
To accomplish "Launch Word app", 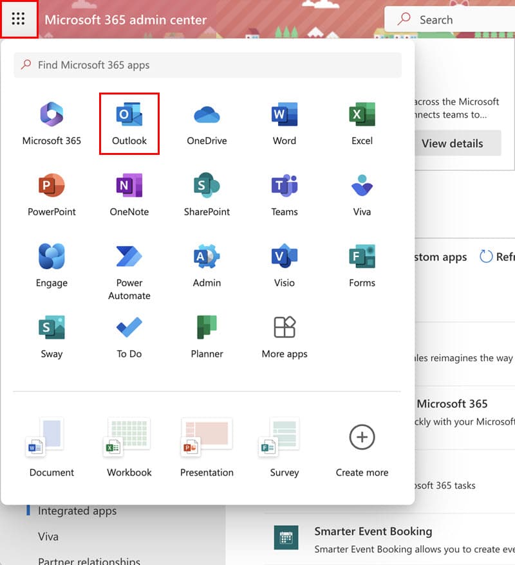I will click(x=285, y=124).
